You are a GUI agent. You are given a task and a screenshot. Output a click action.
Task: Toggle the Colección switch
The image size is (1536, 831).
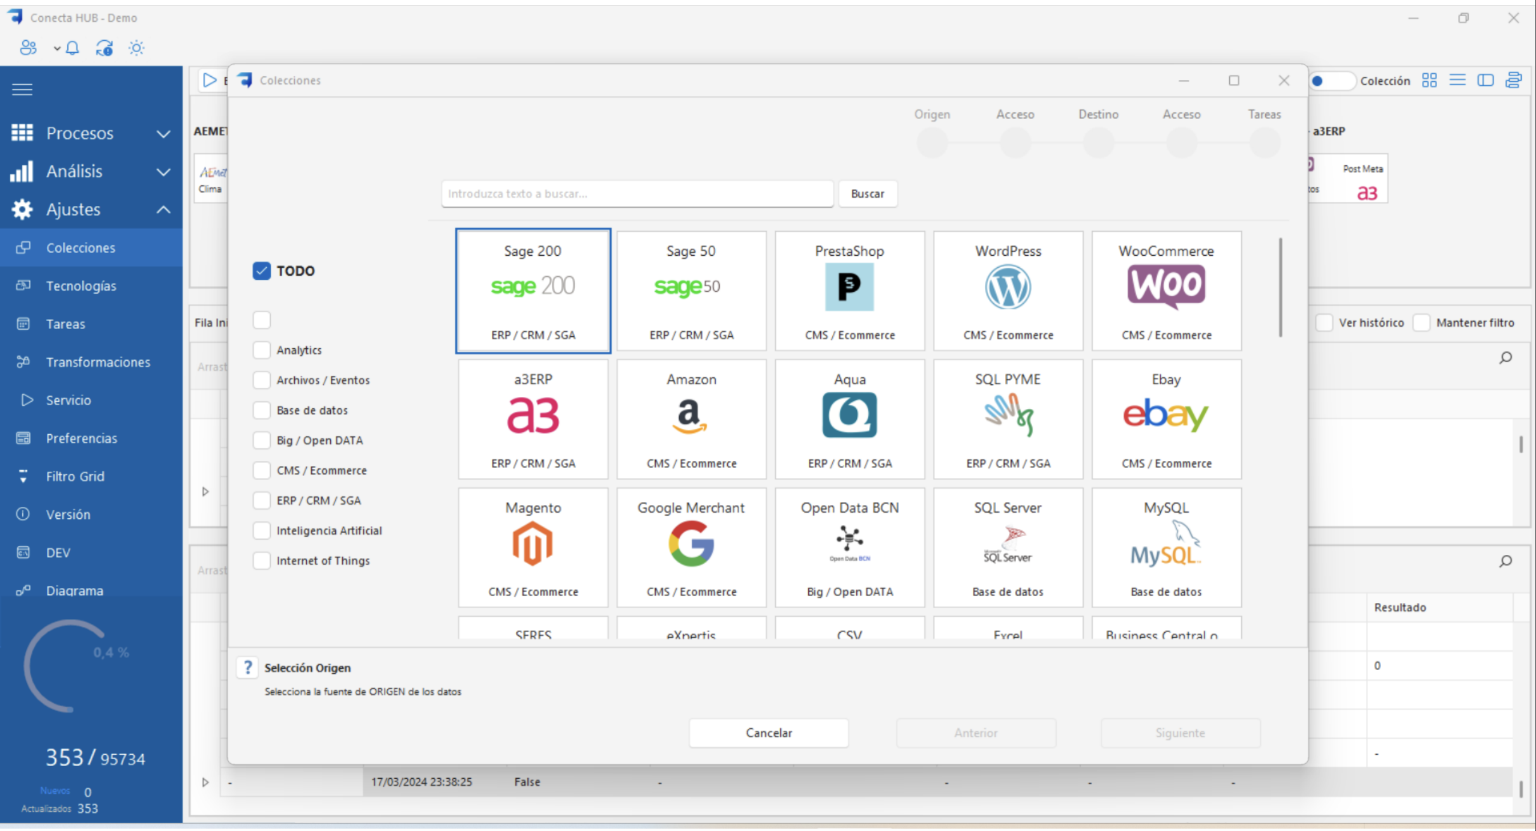(x=1331, y=80)
